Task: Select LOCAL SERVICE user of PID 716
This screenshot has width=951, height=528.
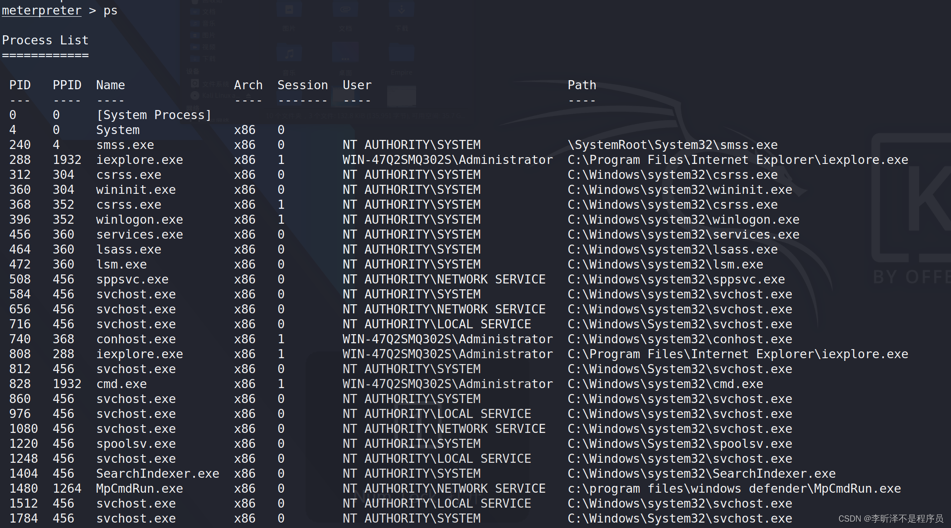Action: [437, 324]
